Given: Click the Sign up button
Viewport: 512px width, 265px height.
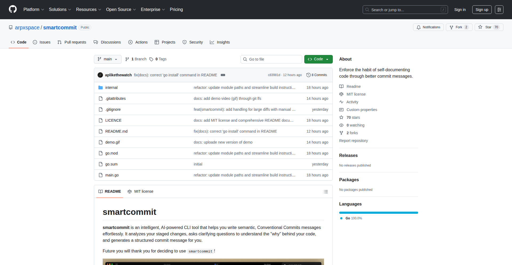Looking at the screenshot, I should [x=482, y=10].
